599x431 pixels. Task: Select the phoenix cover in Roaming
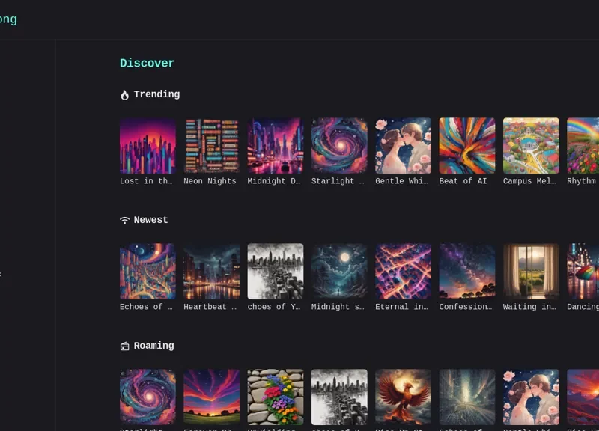[x=403, y=397]
